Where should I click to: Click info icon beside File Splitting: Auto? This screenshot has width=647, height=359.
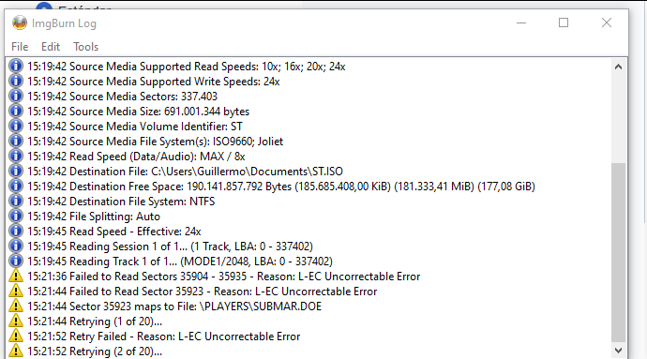[x=16, y=216]
